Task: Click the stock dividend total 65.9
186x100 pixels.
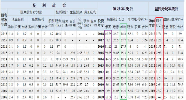Action: point(65,59)
